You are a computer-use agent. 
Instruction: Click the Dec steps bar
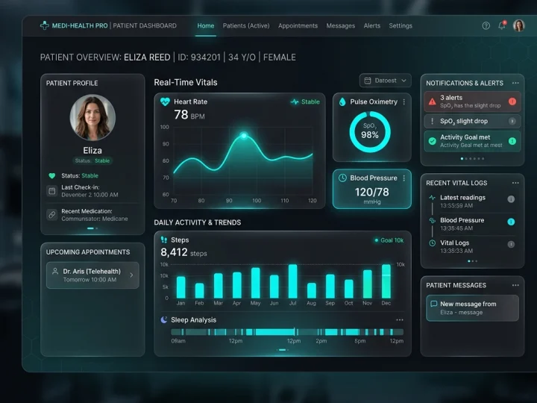point(386,281)
